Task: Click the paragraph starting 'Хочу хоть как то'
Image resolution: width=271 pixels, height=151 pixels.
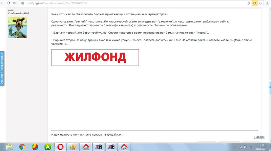Action: click(x=109, y=14)
